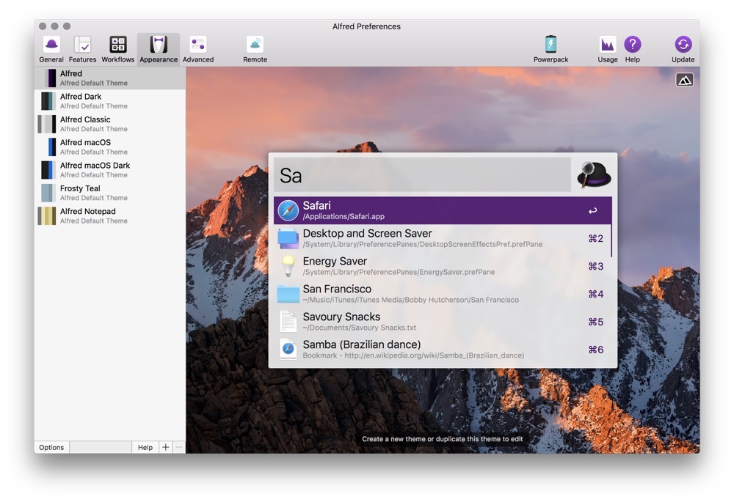Click the Sa search field in preview
Screen dimensions: 734x502
422,175
